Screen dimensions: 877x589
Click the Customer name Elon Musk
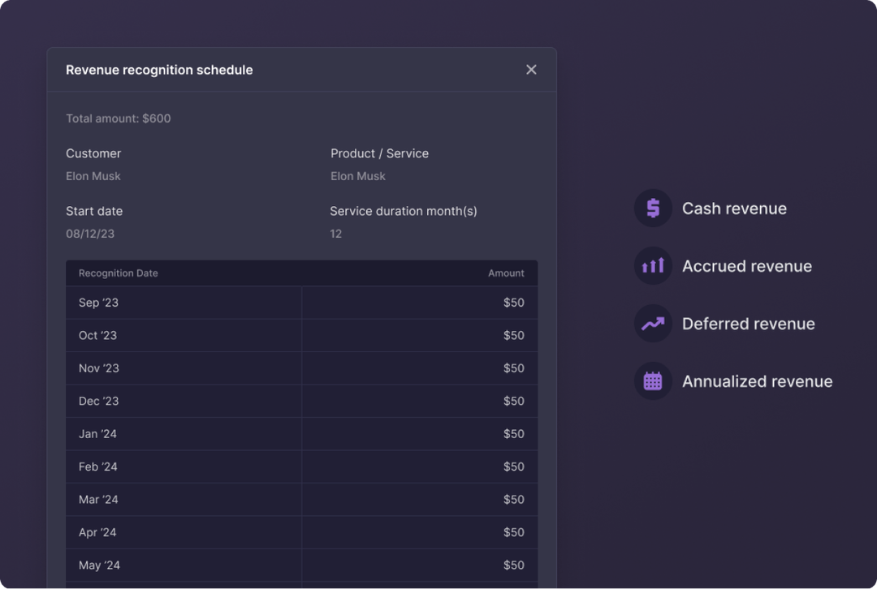click(x=93, y=176)
